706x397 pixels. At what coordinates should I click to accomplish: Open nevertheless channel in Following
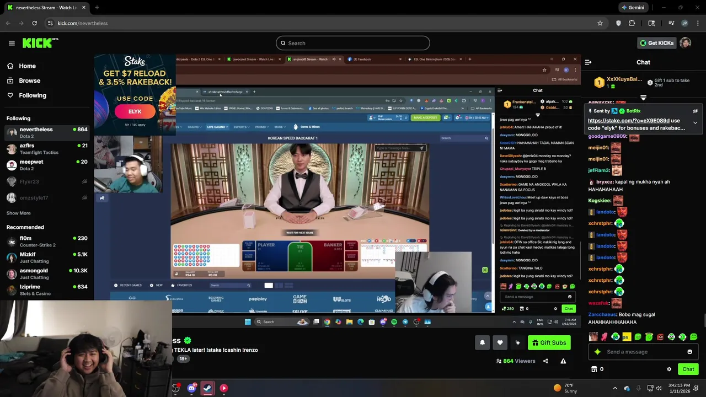[x=47, y=133]
